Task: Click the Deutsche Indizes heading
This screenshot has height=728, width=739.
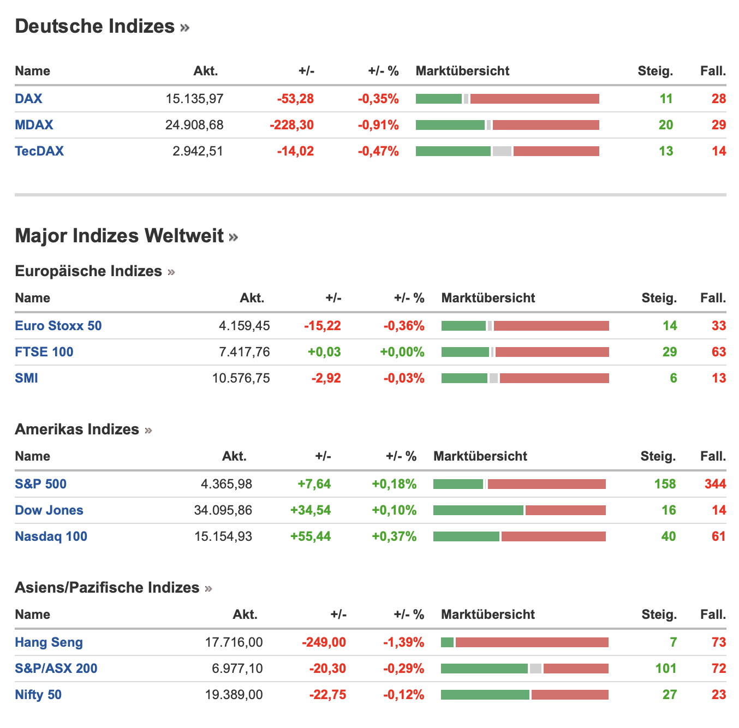Action: pos(95,26)
